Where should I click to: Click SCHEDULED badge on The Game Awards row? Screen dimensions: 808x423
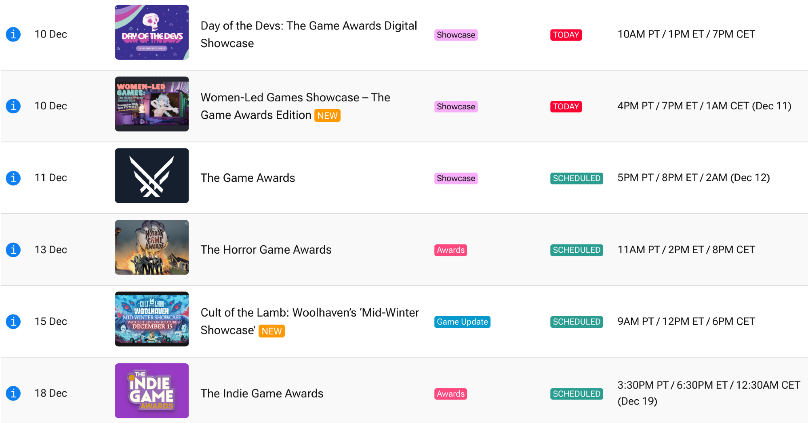click(x=577, y=178)
